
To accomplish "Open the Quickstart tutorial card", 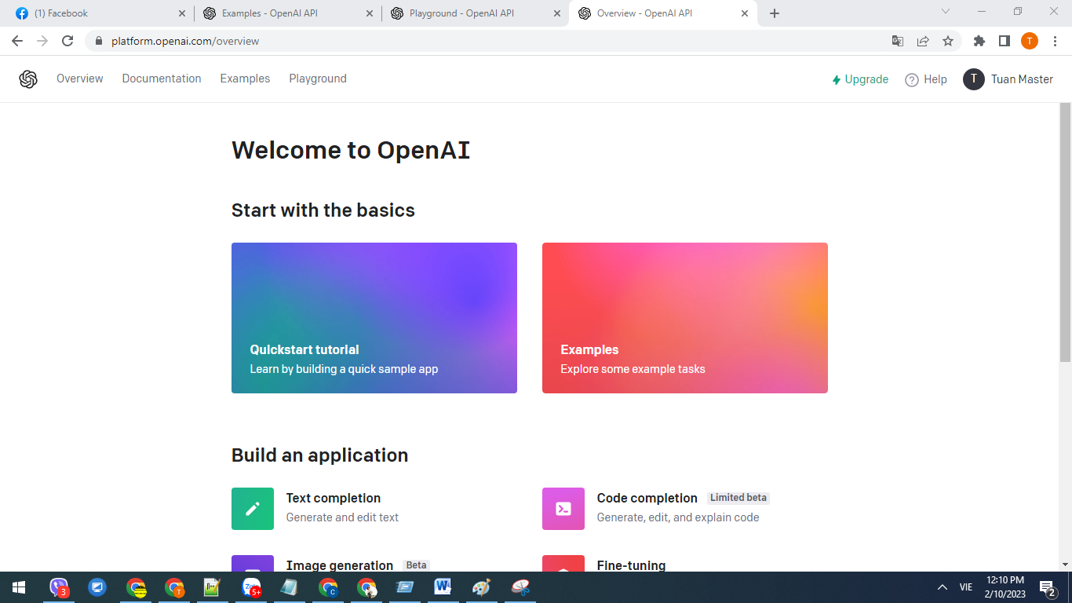I will 374,318.
